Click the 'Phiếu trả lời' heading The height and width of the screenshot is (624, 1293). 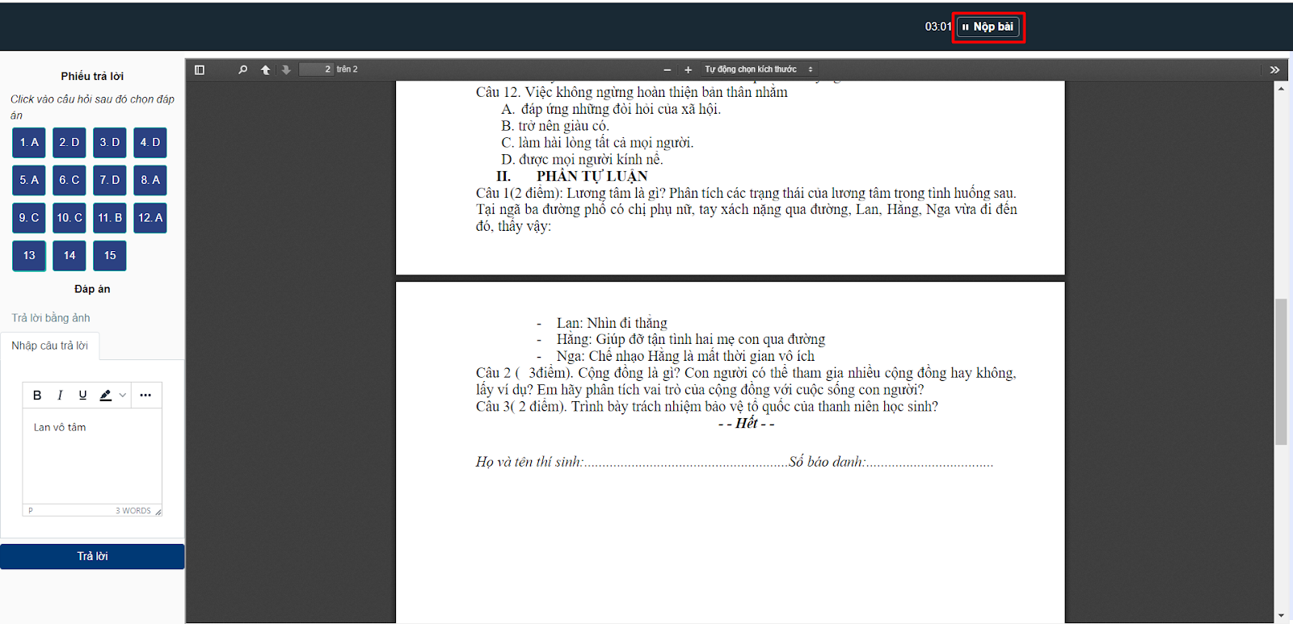(92, 76)
